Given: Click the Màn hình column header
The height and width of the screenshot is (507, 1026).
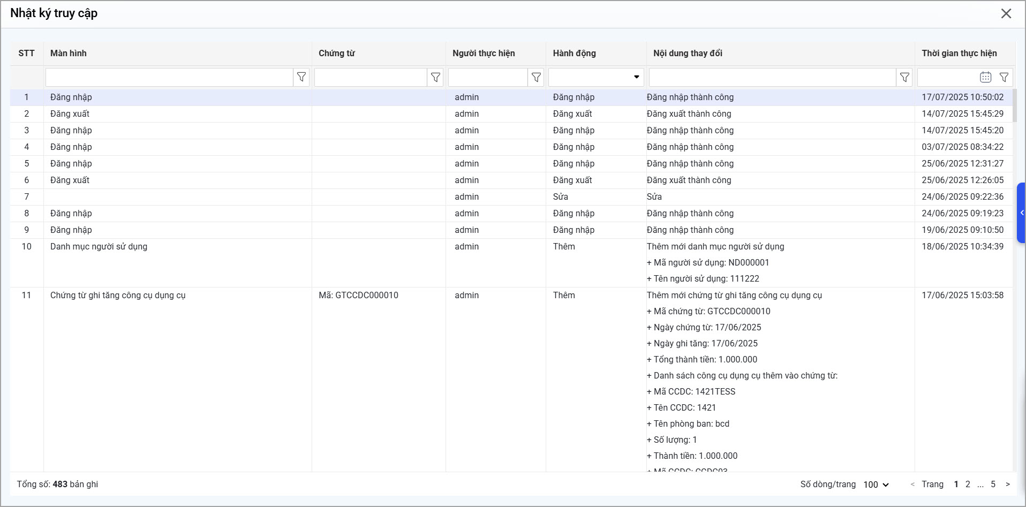Looking at the screenshot, I should point(69,53).
